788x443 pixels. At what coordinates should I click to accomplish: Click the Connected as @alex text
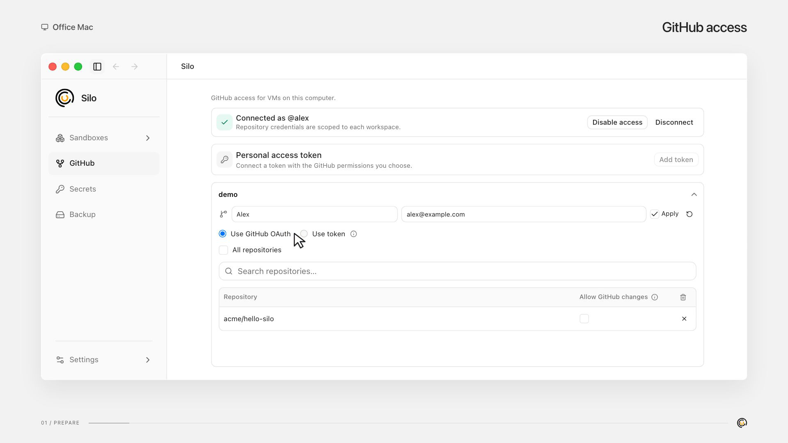coord(273,118)
